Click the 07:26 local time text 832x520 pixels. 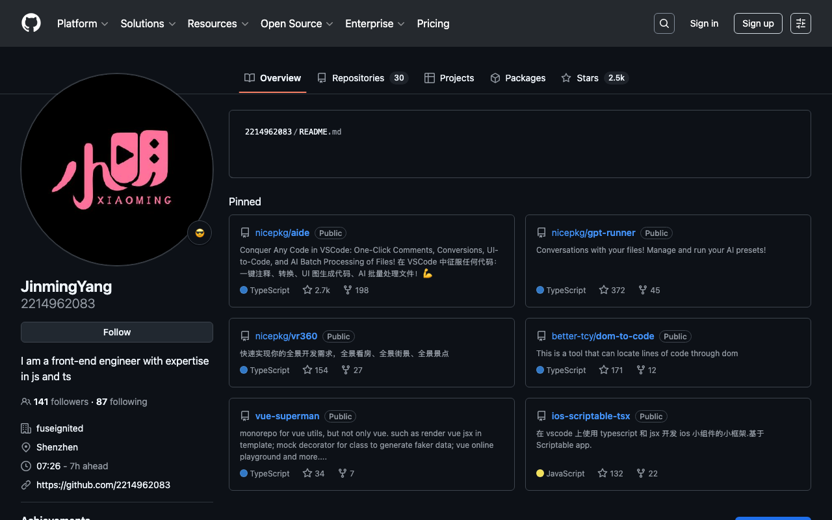49,466
